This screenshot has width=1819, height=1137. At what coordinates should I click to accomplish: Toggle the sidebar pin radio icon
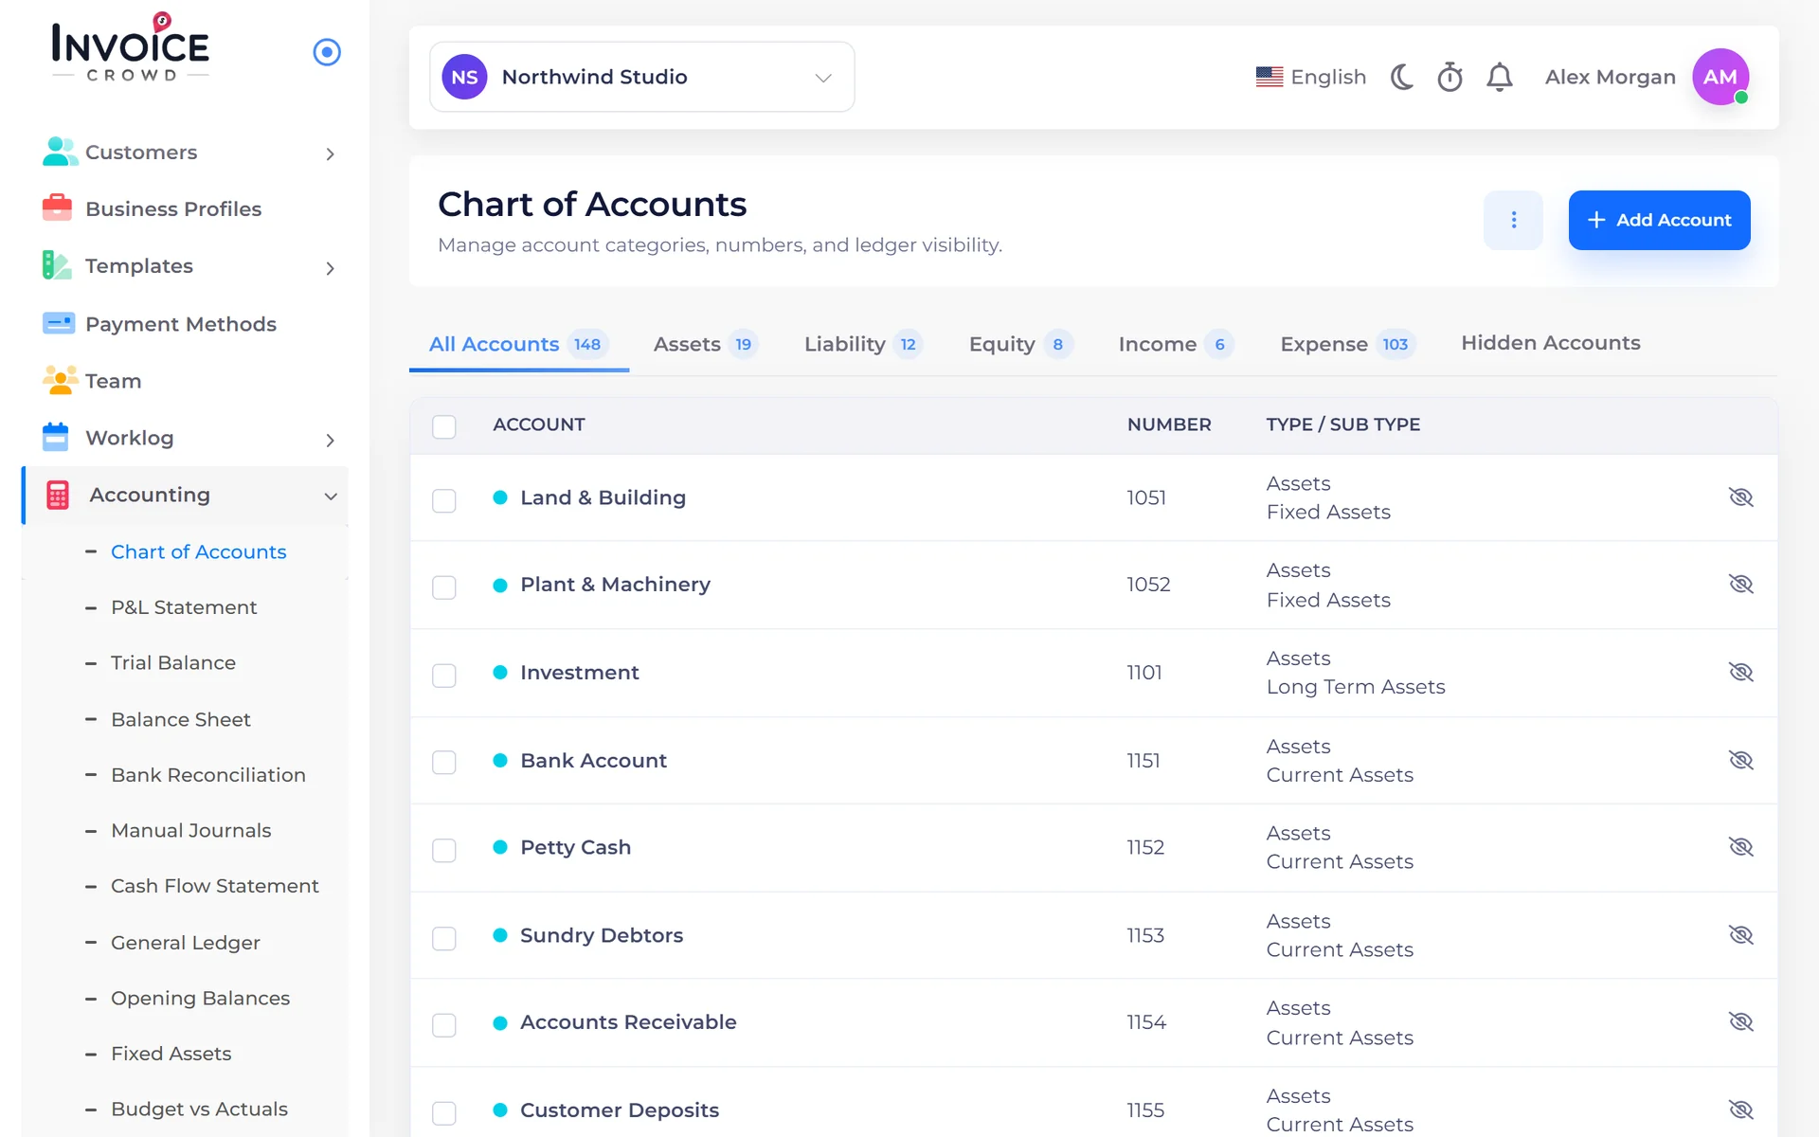327,52
